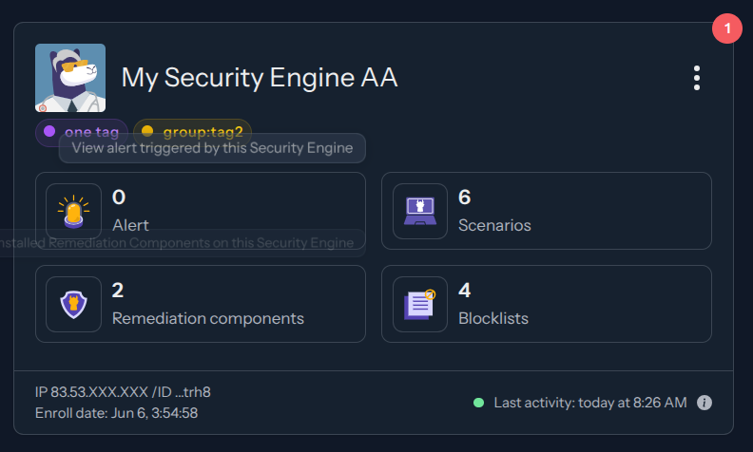Open the Remediation components label

pyautogui.click(x=208, y=318)
